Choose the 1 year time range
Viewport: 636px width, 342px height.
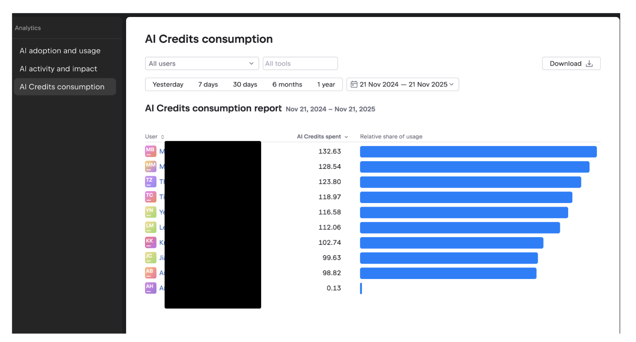pos(326,84)
